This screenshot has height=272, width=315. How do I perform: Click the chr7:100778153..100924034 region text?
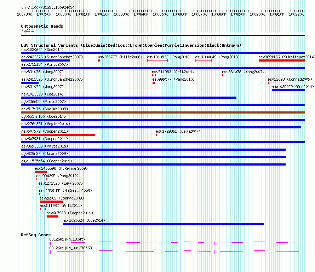(x=48, y=7)
